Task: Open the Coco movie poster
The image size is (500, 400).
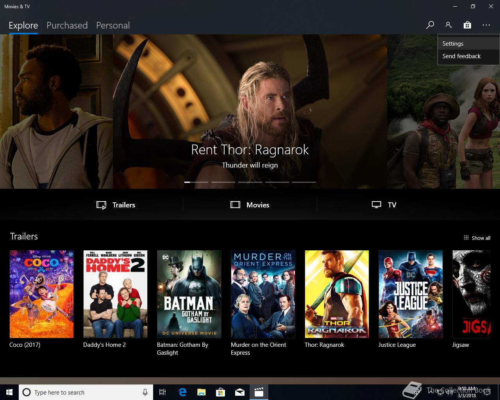Action: [41, 294]
